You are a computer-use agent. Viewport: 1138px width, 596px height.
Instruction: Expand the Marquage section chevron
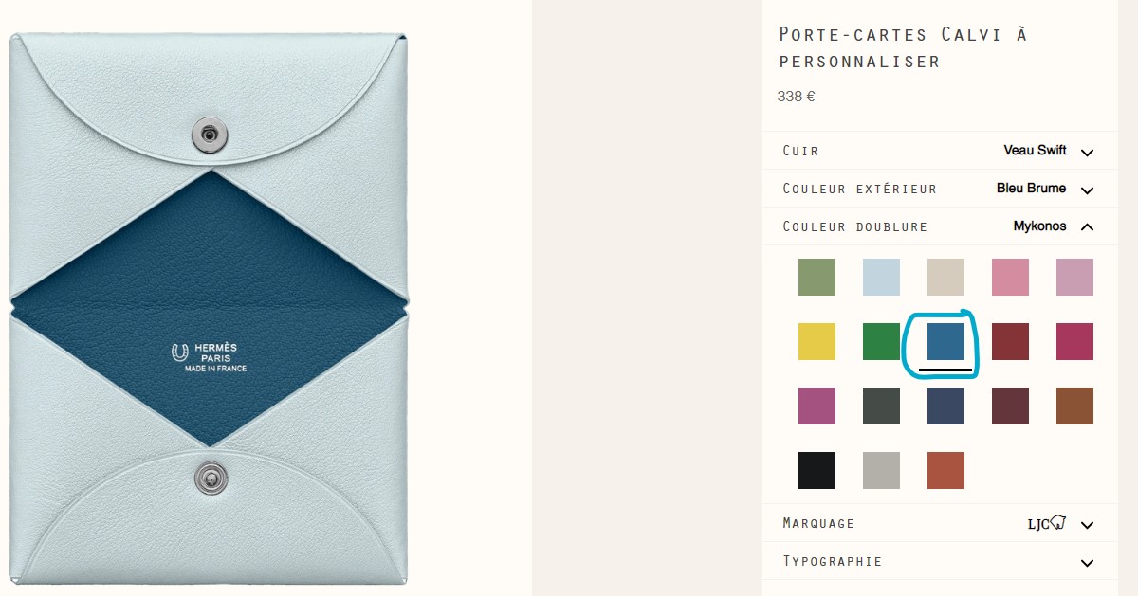tap(1087, 524)
